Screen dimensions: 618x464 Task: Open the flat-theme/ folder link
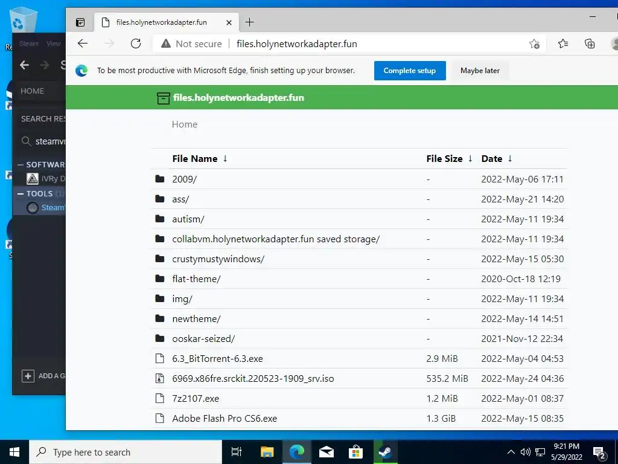(x=196, y=279)
